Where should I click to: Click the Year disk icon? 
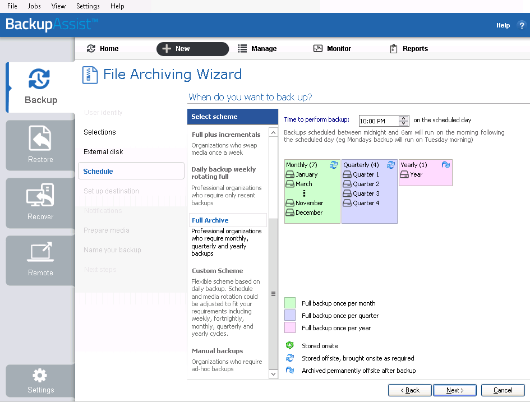(404, 174)
